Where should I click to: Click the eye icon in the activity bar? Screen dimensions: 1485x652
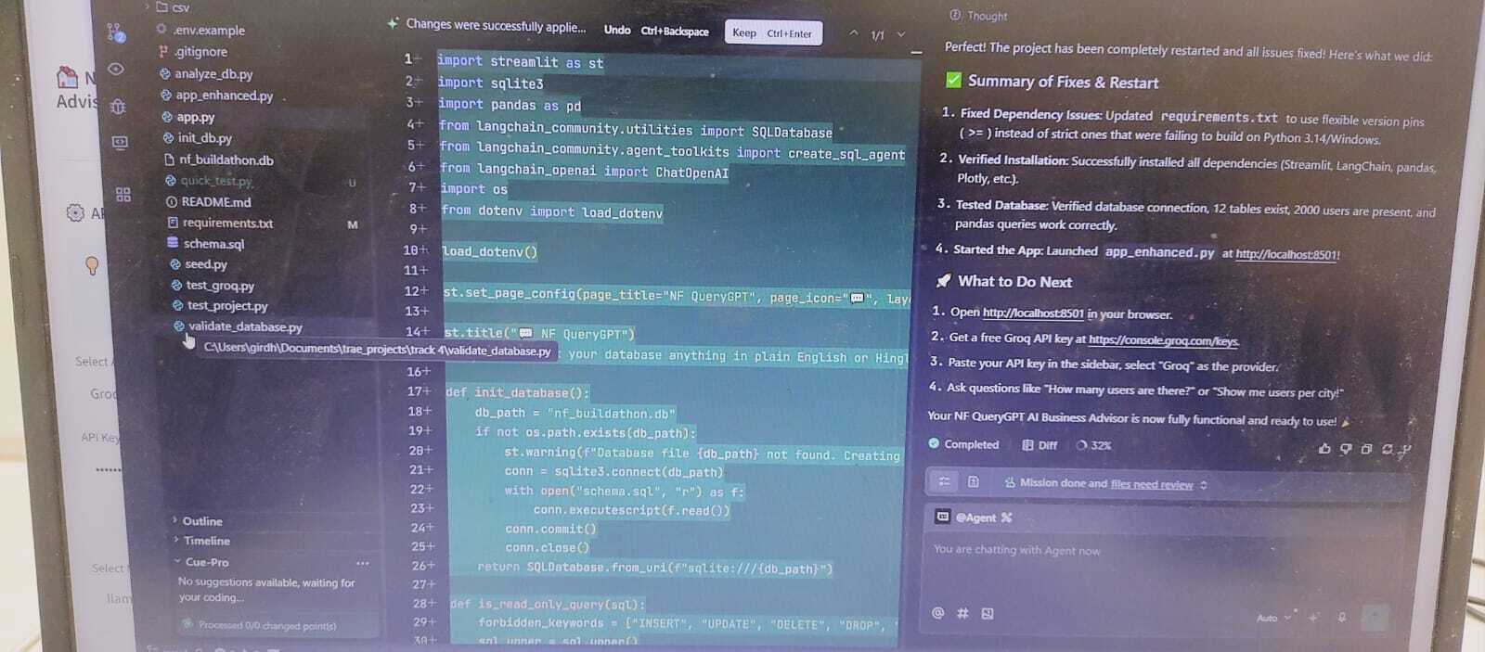pyautogui.click(x=116, y=69)
